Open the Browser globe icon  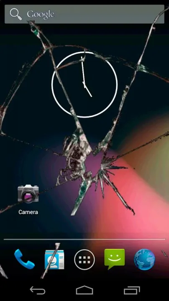144,259
